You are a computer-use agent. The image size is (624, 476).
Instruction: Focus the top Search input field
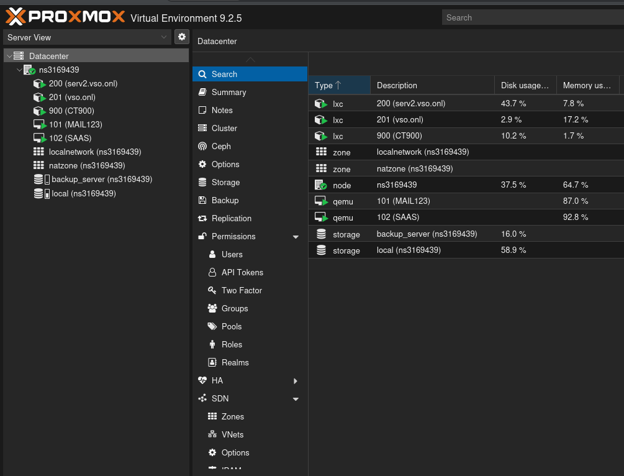[533, 17]
